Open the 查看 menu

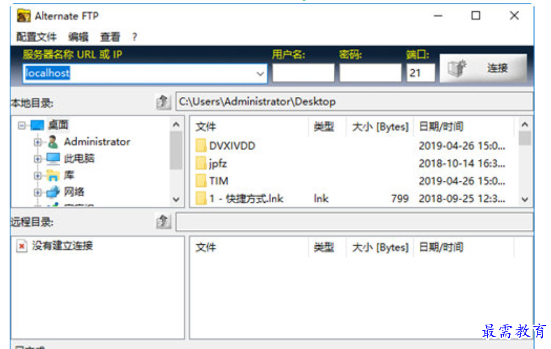tap(110, 37)
